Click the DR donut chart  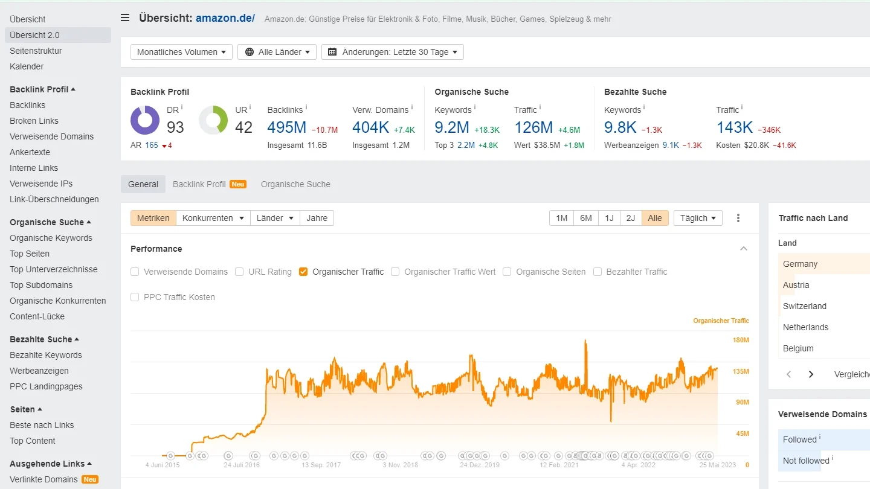[x=145, y=120]
